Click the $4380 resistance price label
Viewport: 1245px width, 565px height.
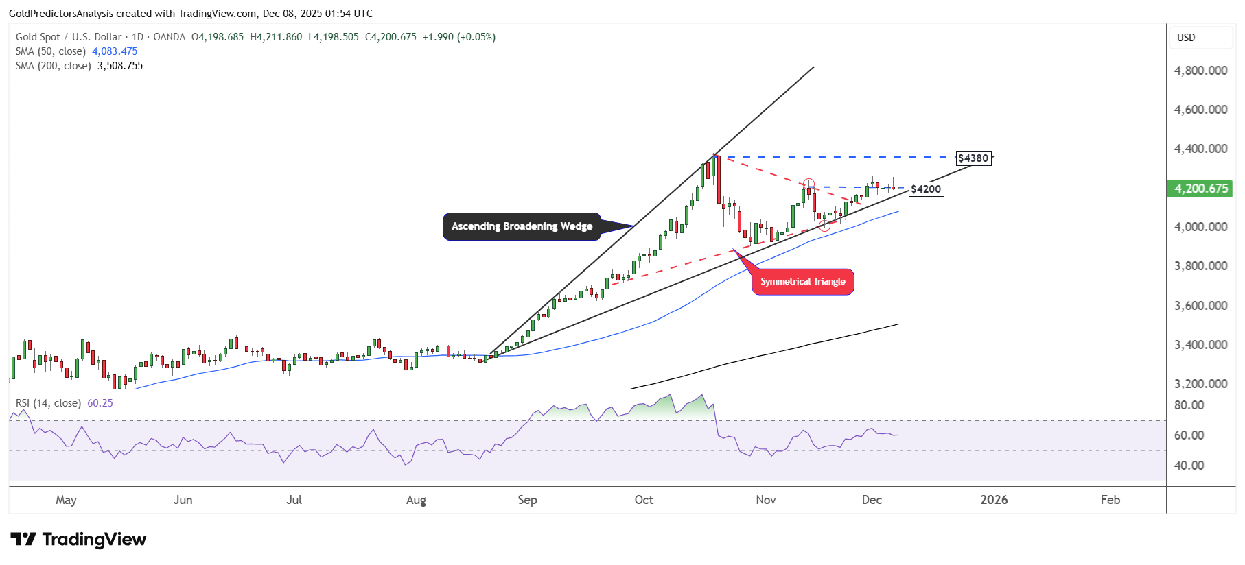973,158
